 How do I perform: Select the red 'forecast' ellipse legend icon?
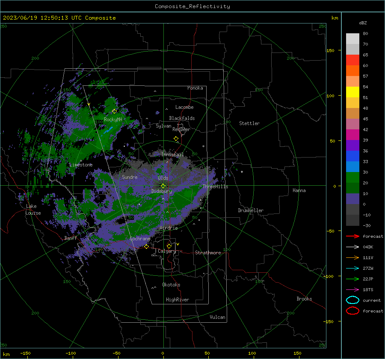(352, 311)
